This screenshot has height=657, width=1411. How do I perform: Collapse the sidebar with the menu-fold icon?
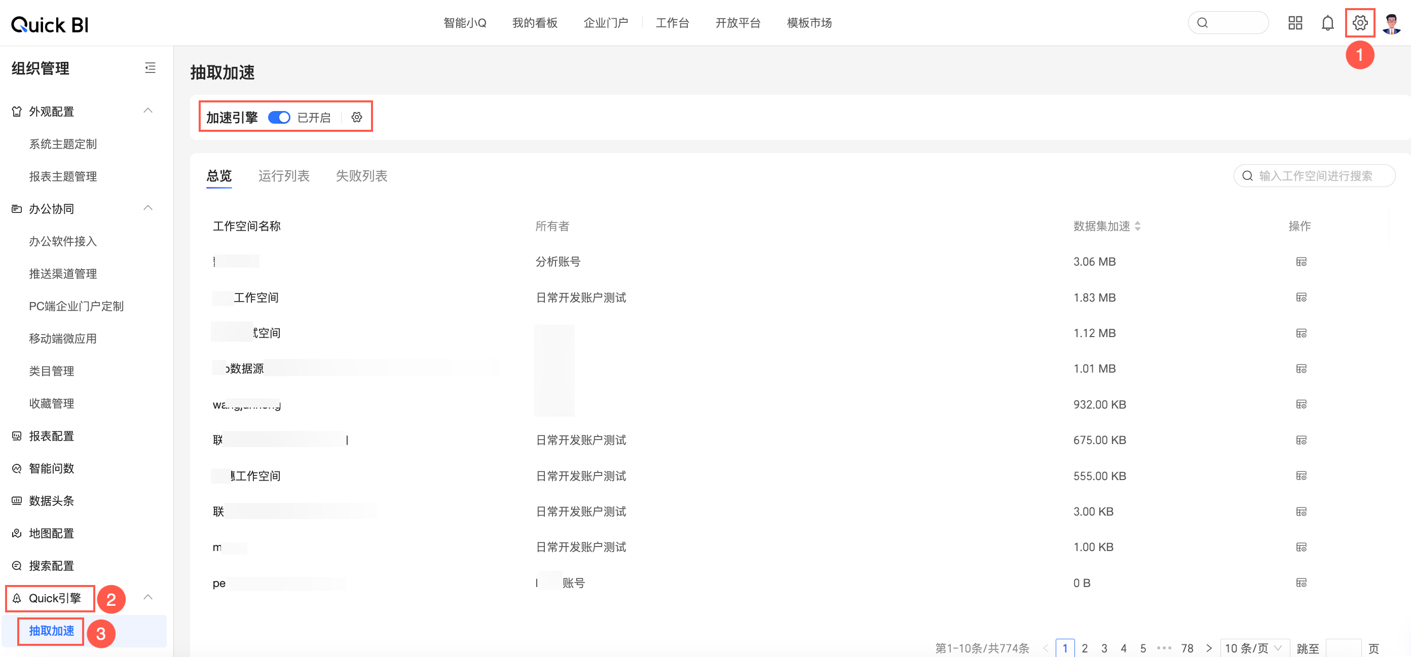(x=150, y=68)
